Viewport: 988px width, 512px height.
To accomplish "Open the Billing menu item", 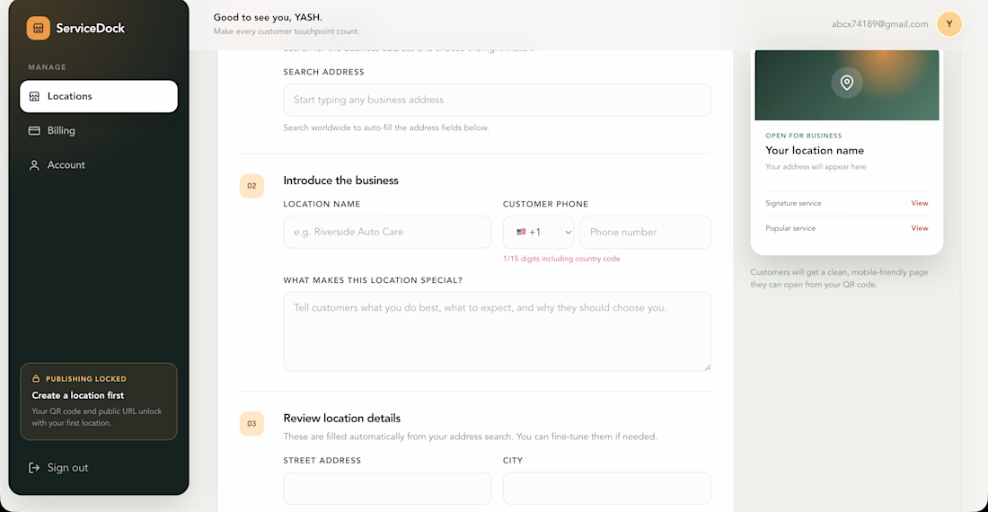I will 99,130.
